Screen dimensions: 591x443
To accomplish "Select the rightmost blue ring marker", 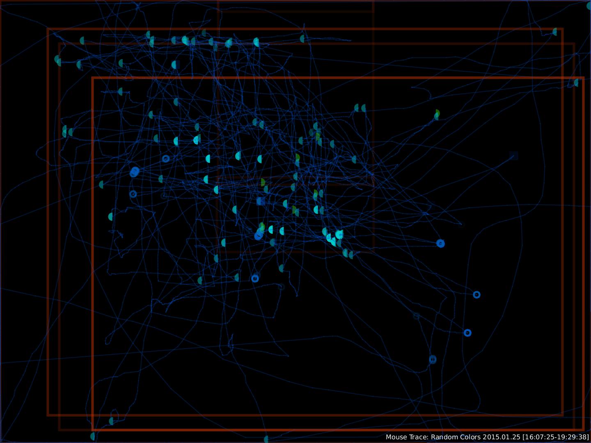I will tap(476, 295).
